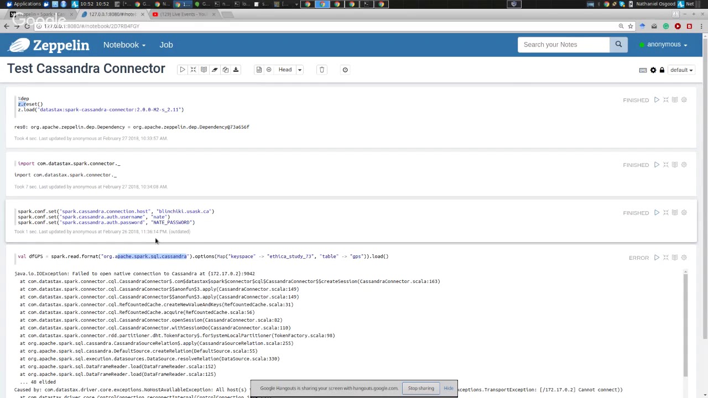This screenshot has height=398, width=708.
Task: Switch to the Live Events YouTube tab
Action: click(x=184, y=14)
